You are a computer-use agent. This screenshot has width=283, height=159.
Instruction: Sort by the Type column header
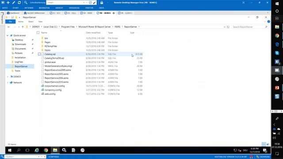coord(110,33)
